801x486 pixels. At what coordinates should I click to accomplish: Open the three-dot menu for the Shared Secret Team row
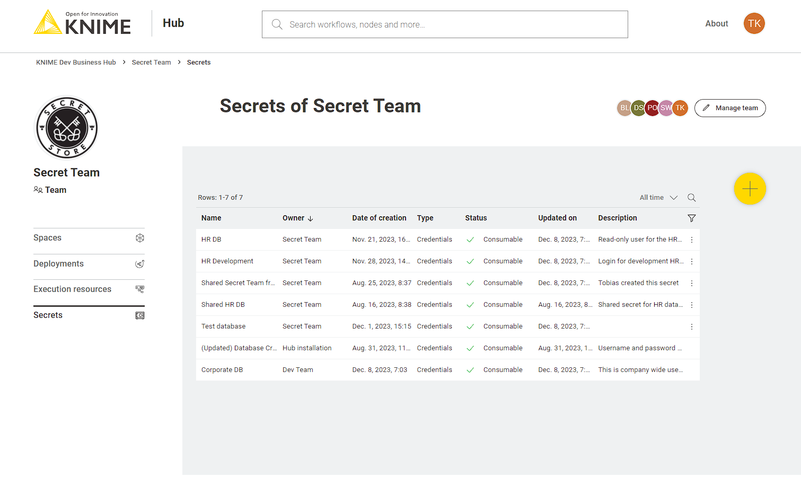click(691, 284)
